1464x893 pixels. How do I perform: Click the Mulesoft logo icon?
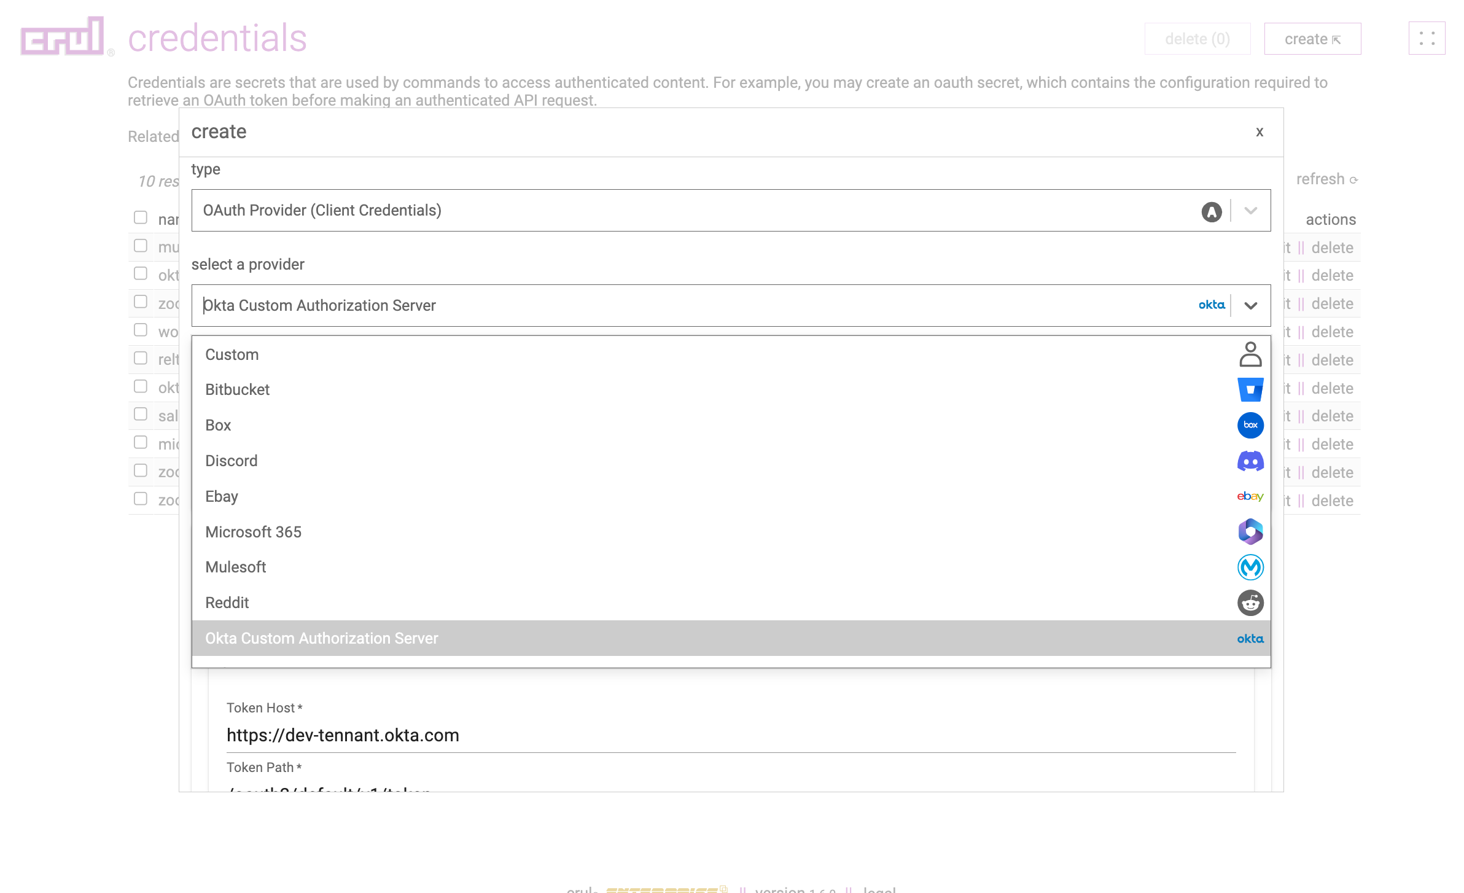coord(1250,567)
